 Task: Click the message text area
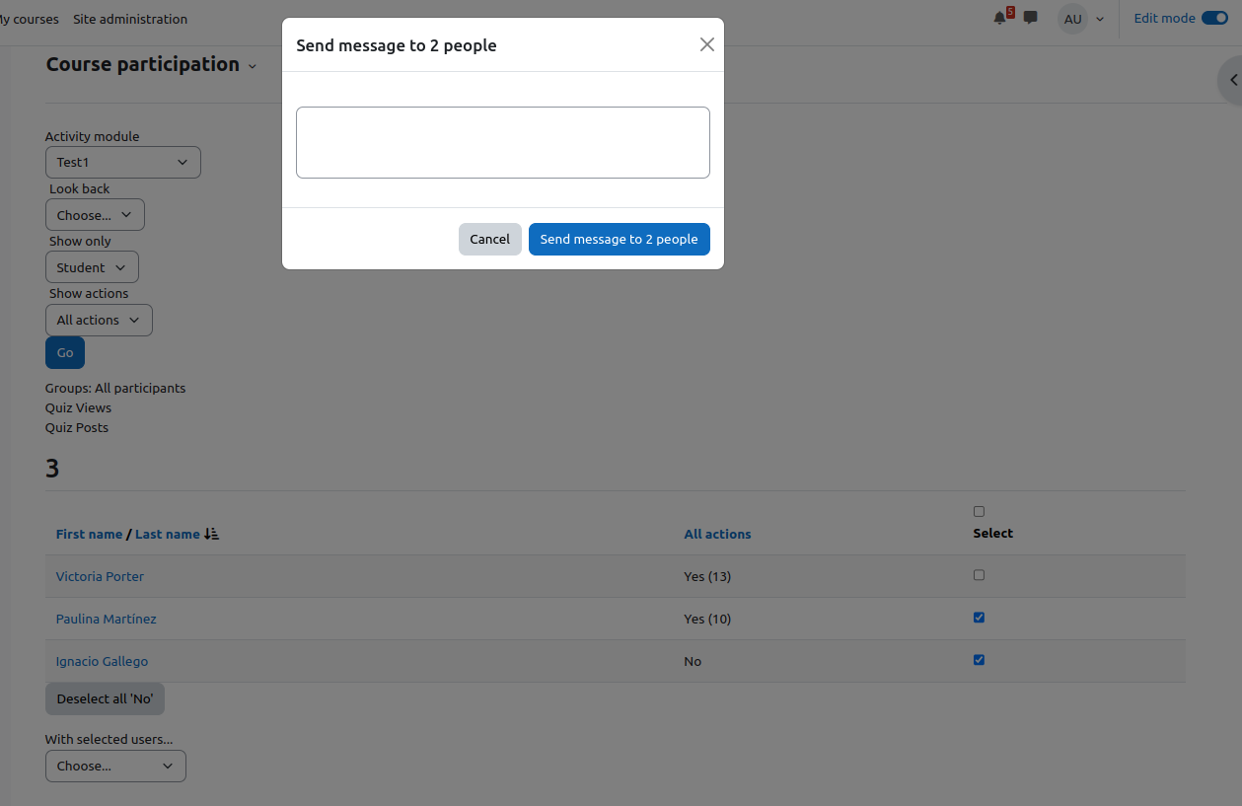click(503, 143)
